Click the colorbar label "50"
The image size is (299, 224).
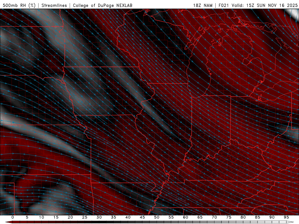157,217
